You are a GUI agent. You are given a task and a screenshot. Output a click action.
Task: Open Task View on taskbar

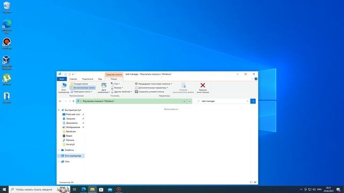(75, 189)
